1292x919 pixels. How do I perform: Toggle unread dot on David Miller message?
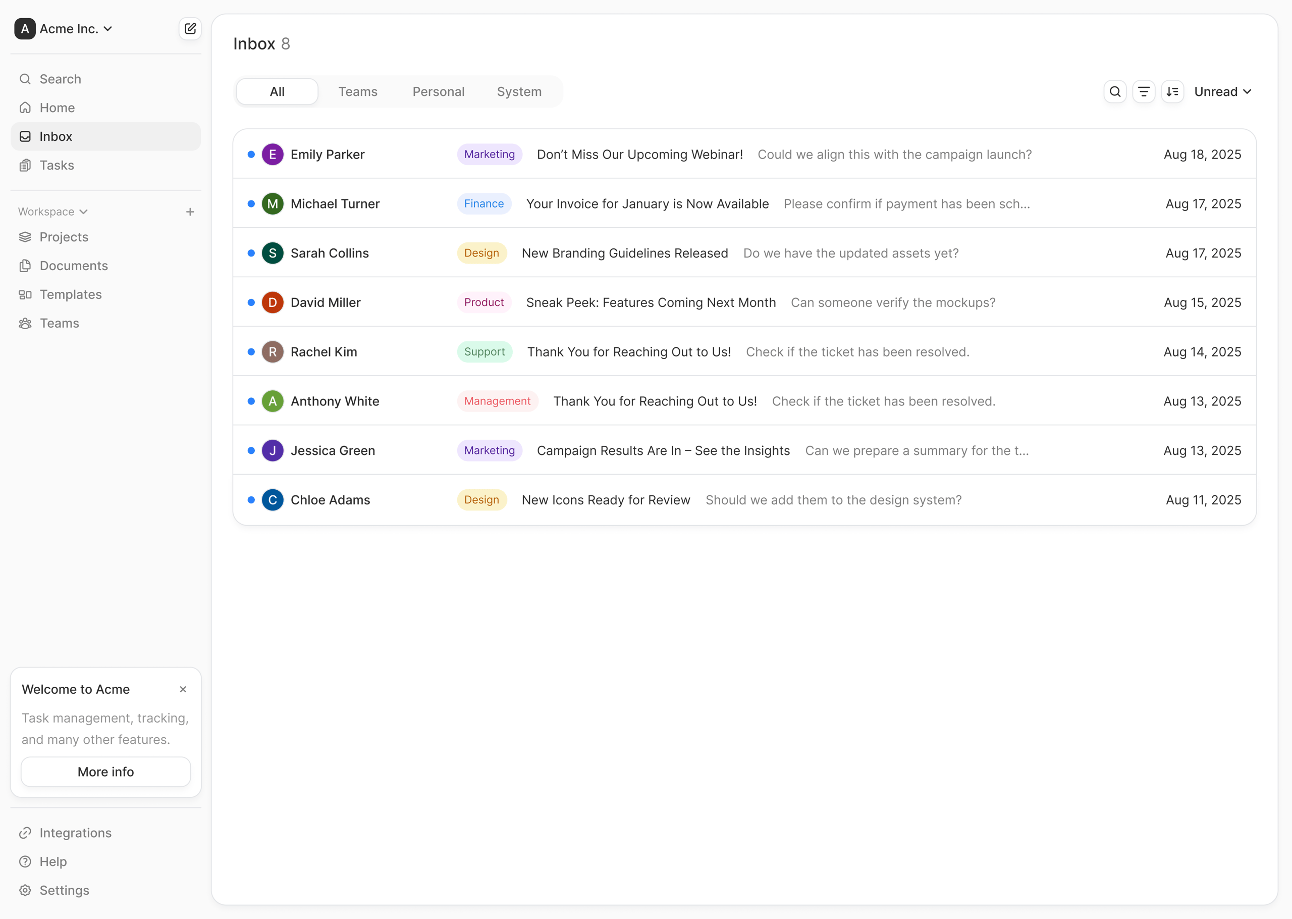pos(251,303)
